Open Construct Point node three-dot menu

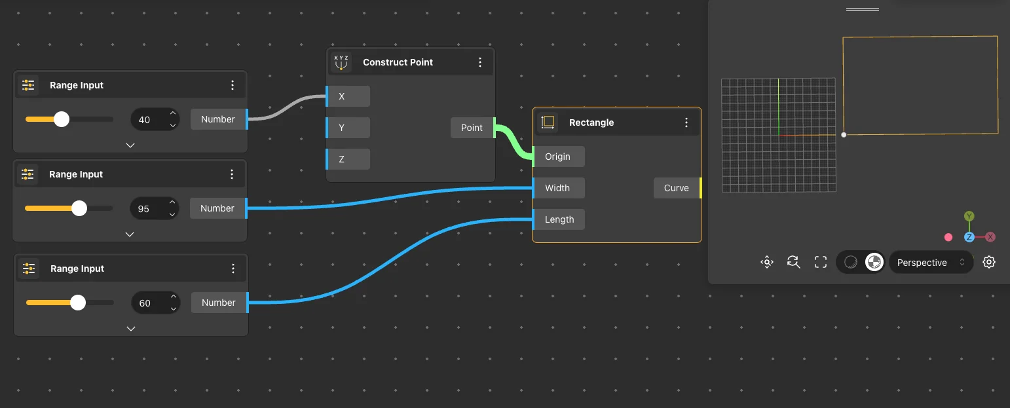(480, 62)
